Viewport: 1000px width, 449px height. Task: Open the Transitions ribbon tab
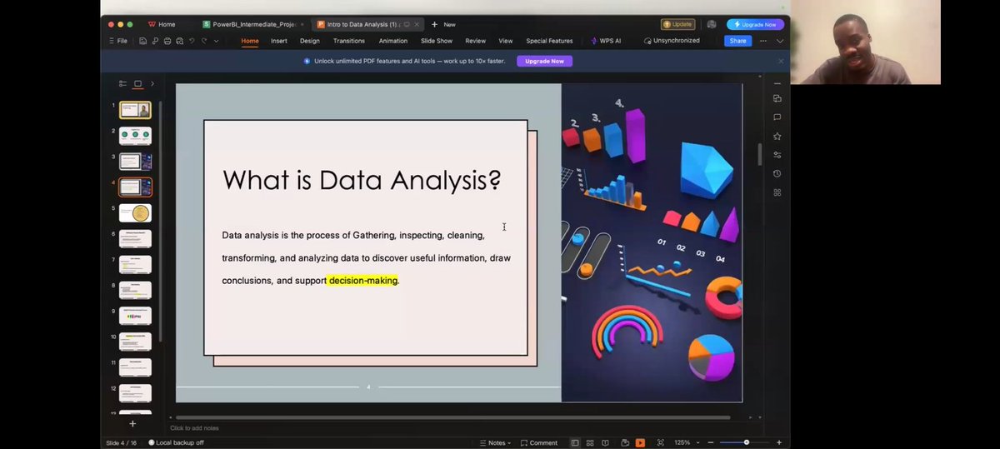tap(349, 41)
